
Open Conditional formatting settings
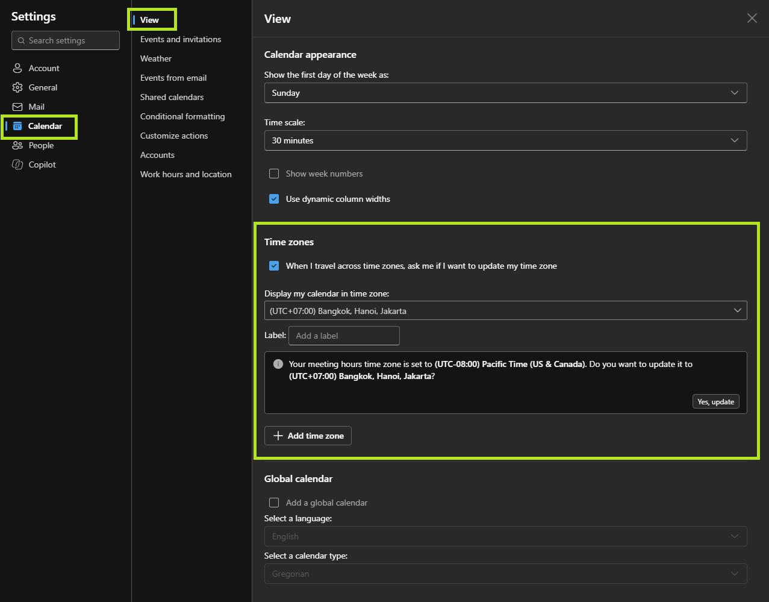(x=182, y=116)
